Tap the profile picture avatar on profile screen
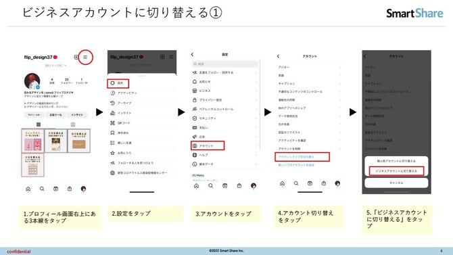This screenshot has width=453, height=255. pyautogui.click(x=32, y=81)
